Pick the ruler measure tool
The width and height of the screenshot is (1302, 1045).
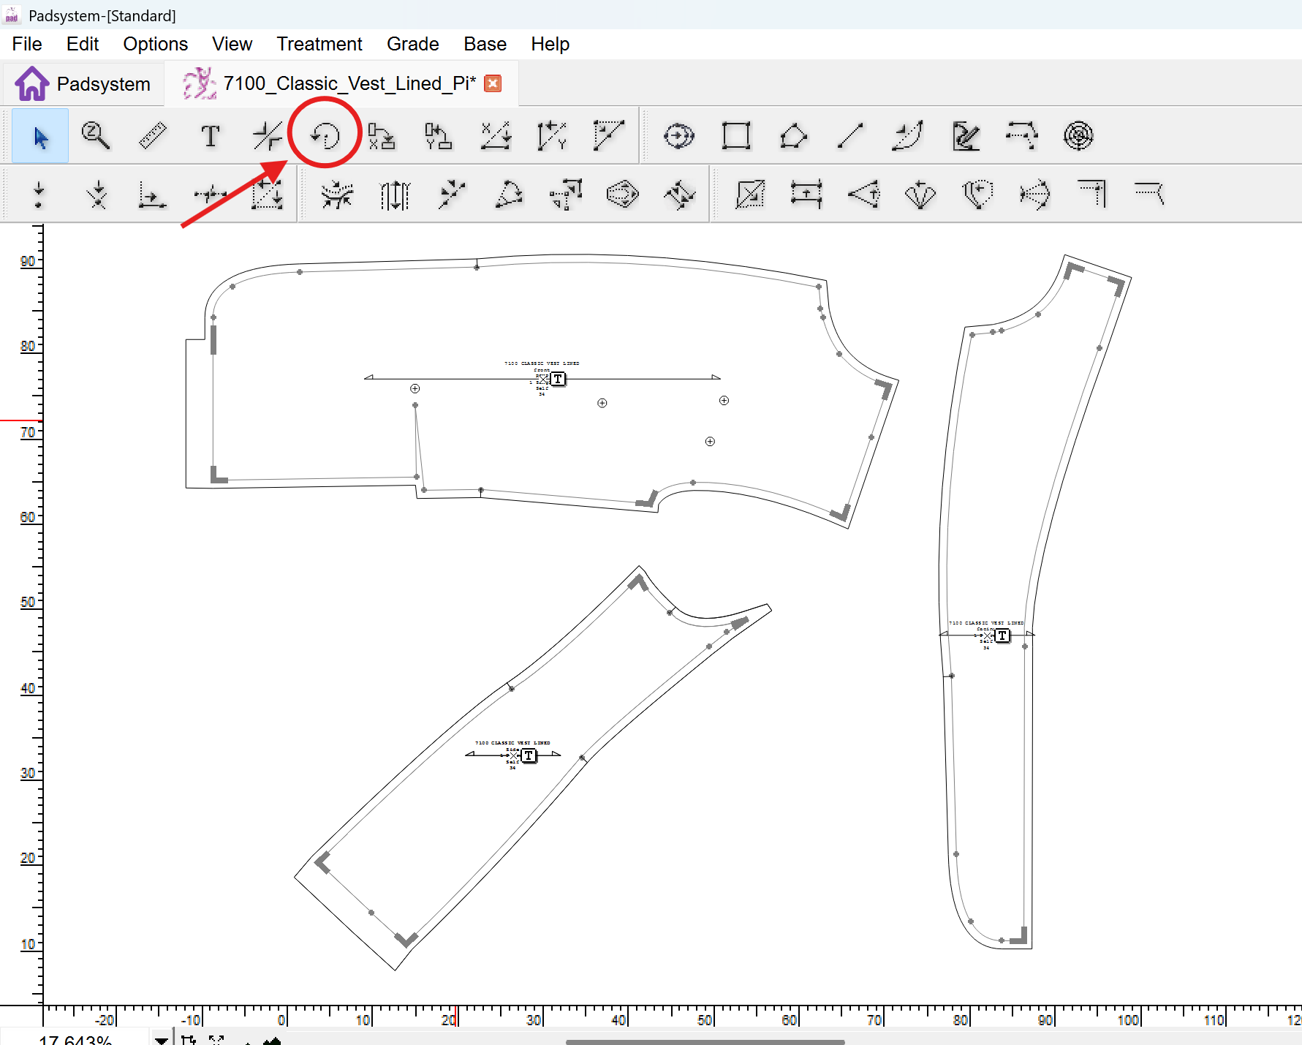click(x=153, y=137)
